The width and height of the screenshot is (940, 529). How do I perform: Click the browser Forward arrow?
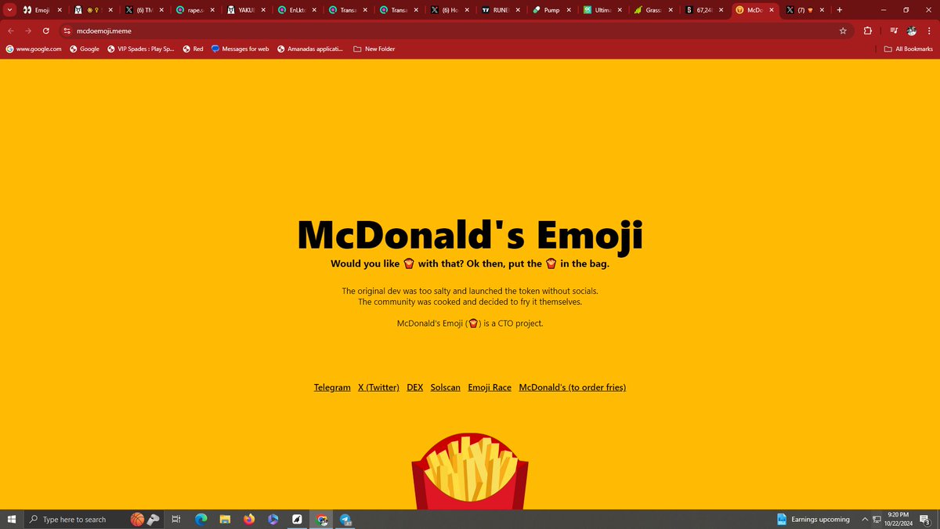coord(28,31)
